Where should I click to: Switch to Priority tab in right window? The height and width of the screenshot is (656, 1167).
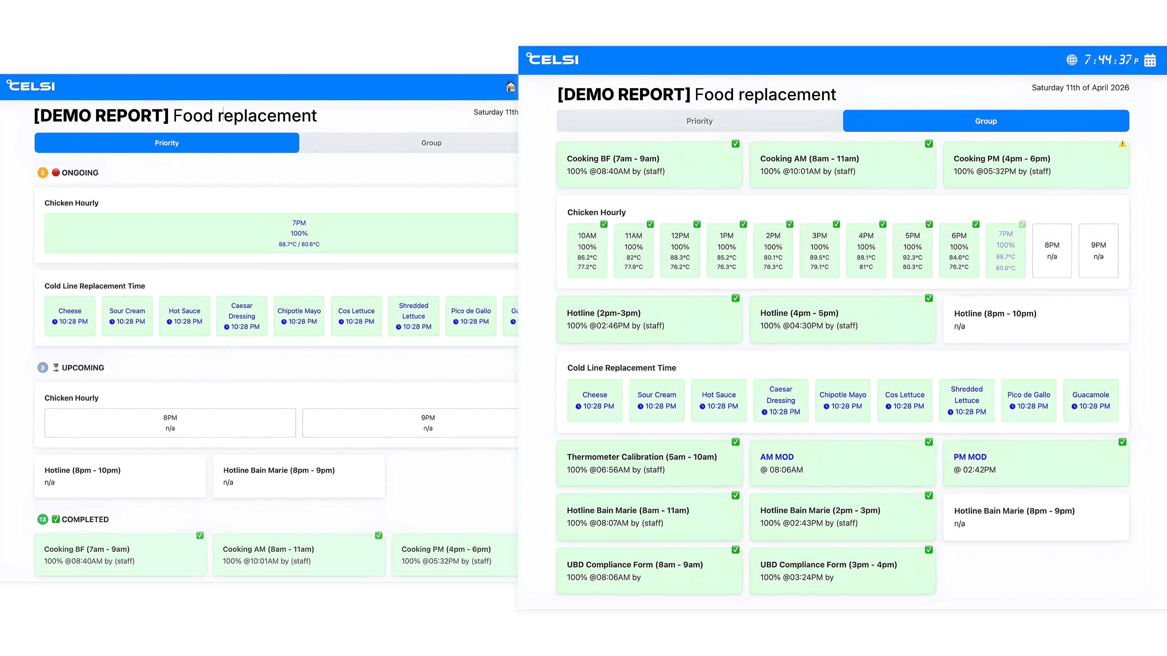click(700, 121)
